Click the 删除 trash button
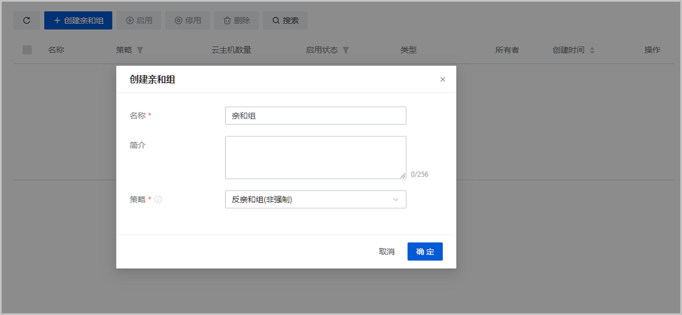Viewport: 682px width, 315px height. (x=236, y=20)
